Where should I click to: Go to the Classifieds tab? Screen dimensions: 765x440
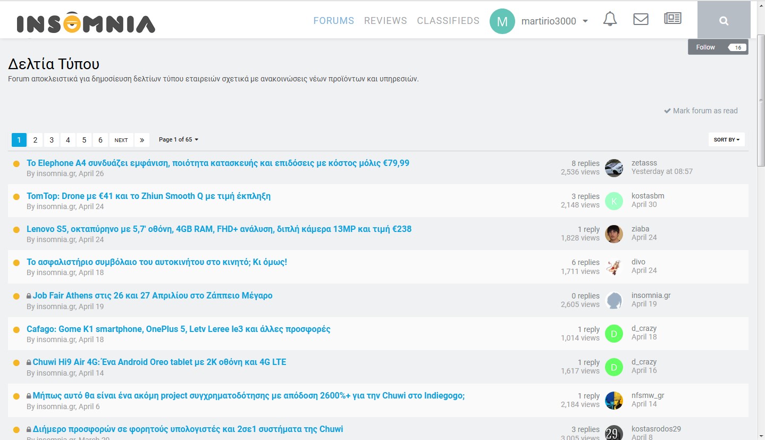[448, 21]
